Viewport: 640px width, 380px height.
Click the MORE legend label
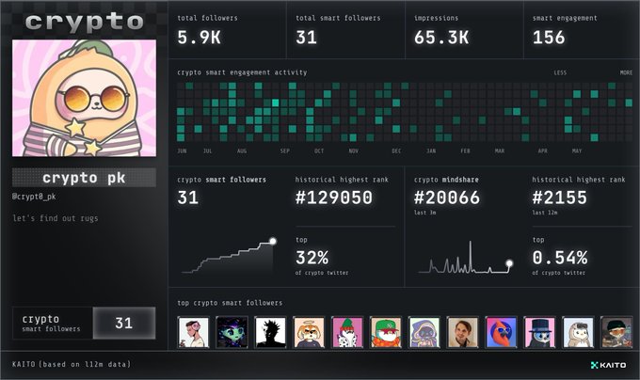point(626,72)
